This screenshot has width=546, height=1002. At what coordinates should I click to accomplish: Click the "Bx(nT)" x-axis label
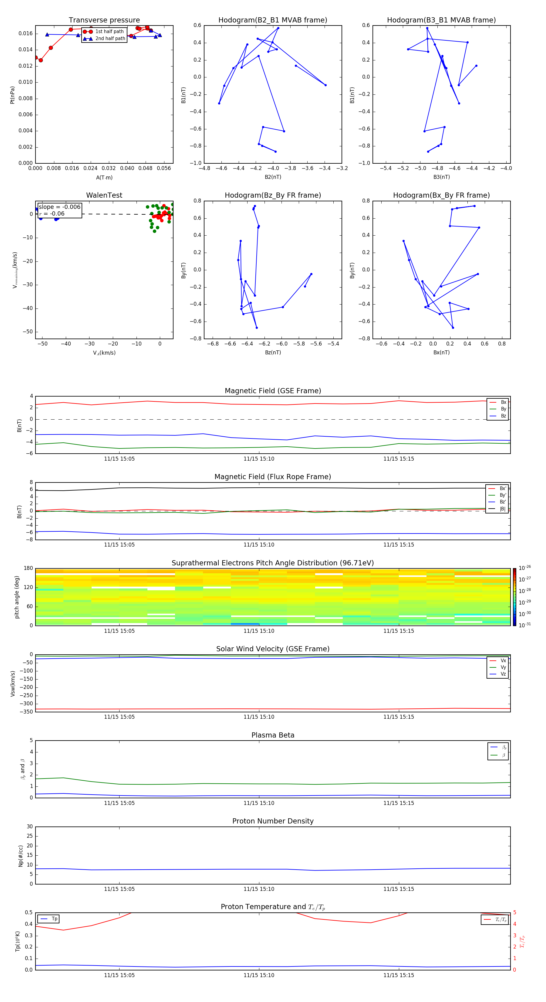coord(441,353)
